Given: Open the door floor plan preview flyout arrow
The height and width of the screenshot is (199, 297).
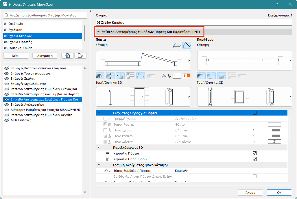Looking at the screenshot, I should [x=189, y=61].
